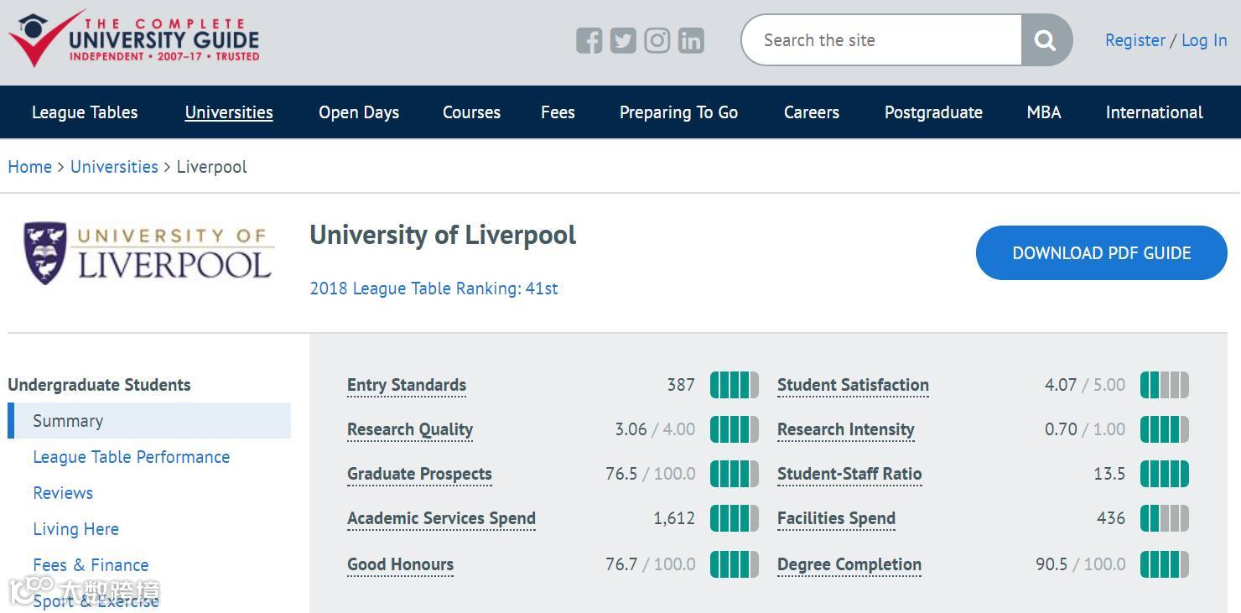Go to the Universities menu item
Screen dimensions: 1241x613
229,112
